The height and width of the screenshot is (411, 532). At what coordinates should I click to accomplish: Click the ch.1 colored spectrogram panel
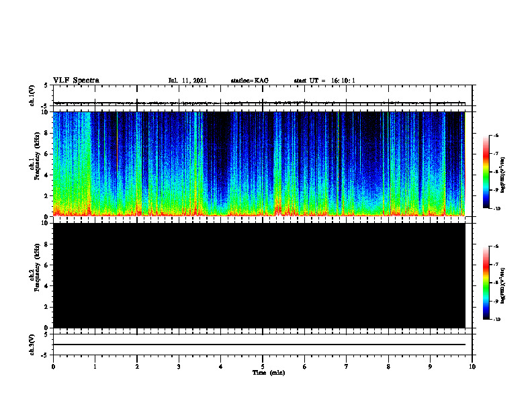click(259, 164)
